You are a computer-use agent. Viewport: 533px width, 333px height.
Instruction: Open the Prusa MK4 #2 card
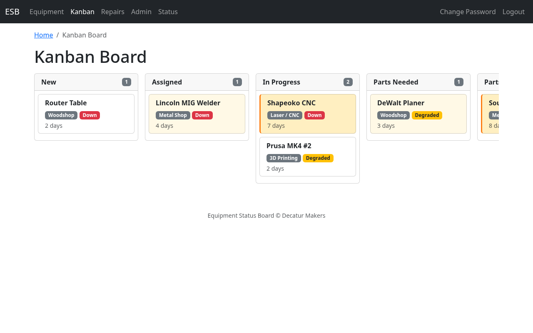click(308, 157)
